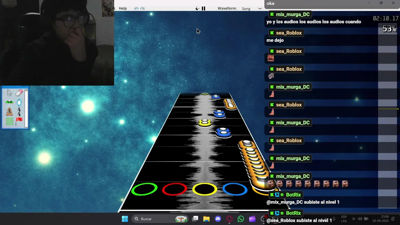Screen dimensions: 400x225
Task: Select the metronome BPM tool
Action: pyautogui.click(x=9, y=112)
